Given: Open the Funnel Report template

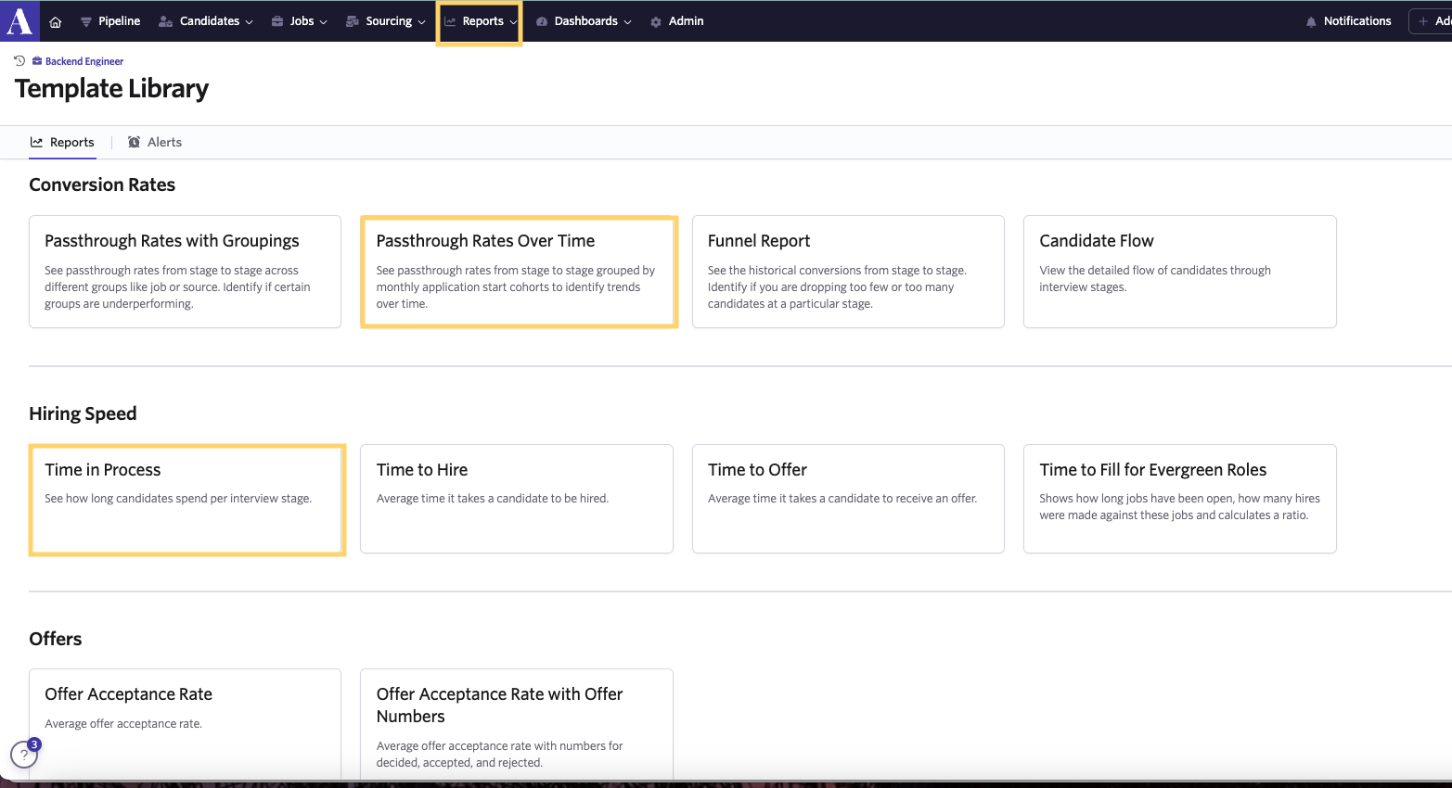Looking at the screenshot, I should click(x=848, y=272).
